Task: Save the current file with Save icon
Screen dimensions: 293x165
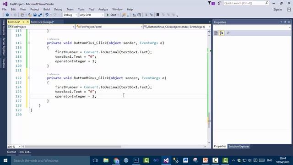Action: 35,15
